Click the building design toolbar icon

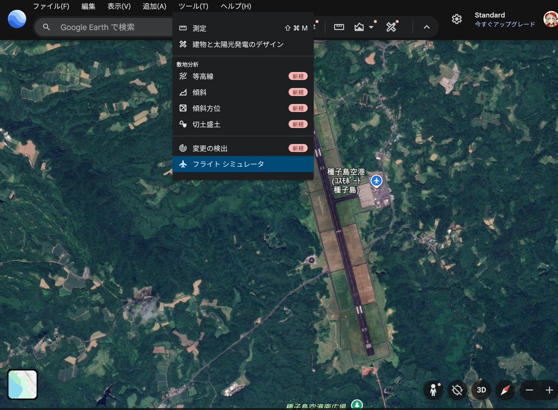coord(391,27)
